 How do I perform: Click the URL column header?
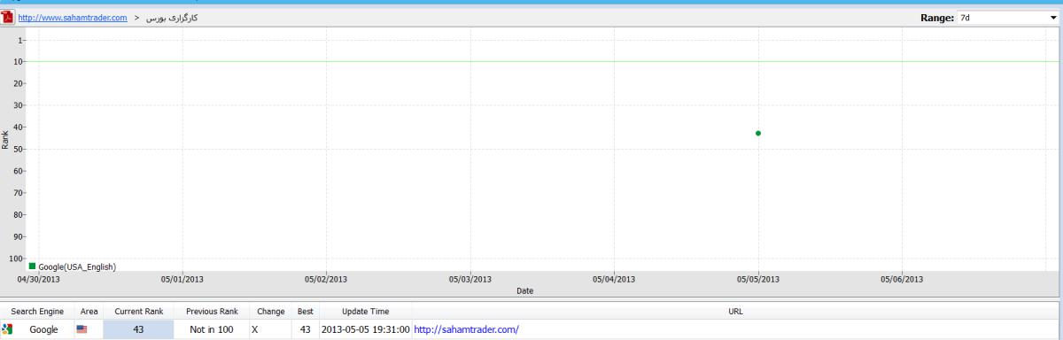735,312
